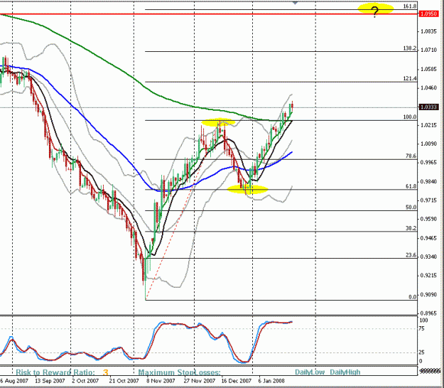Select the 23.6 Fibonacci level label
The width and height of the screenshot is (444, 388).
click(411, 255)
